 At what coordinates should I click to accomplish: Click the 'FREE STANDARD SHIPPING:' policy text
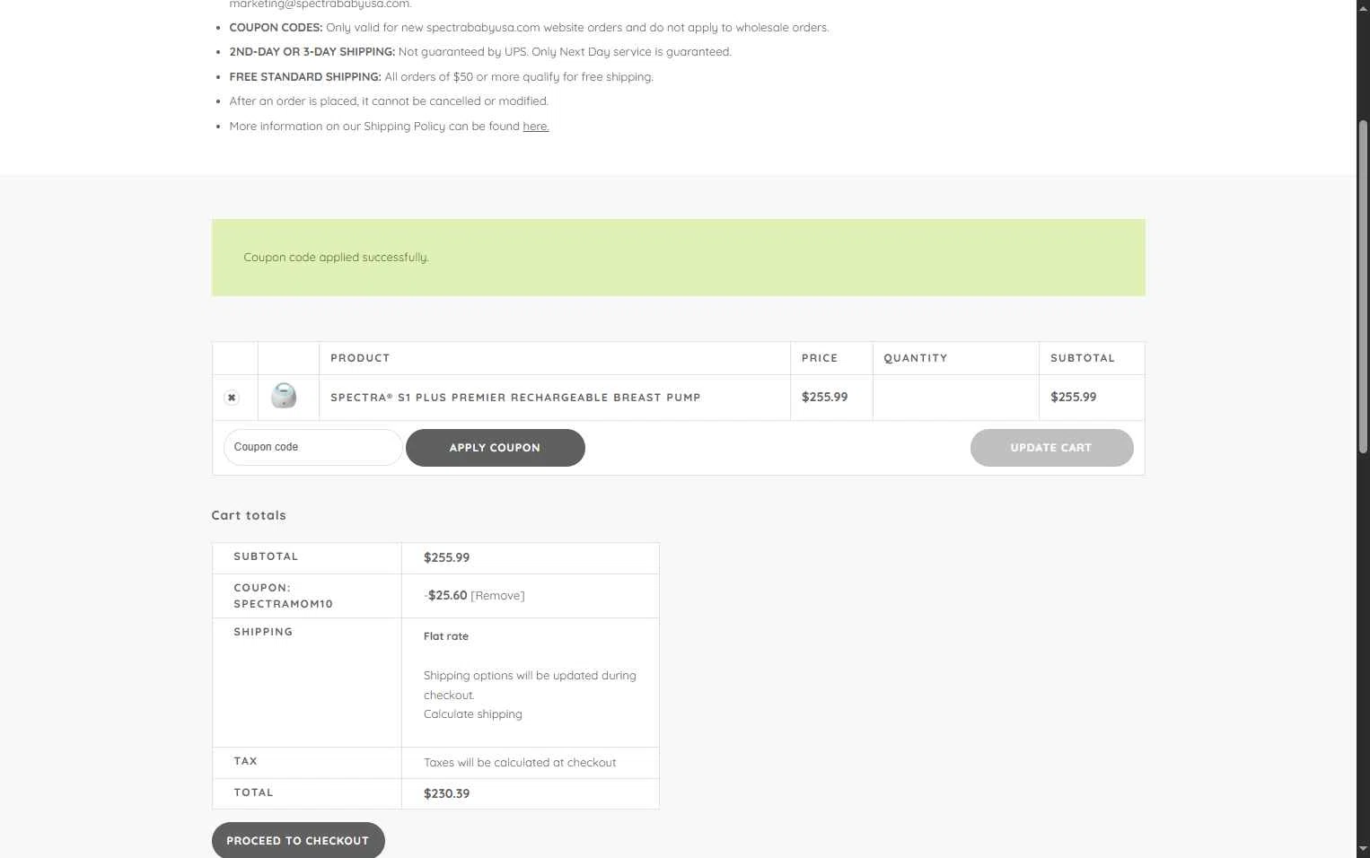[305, 77]
